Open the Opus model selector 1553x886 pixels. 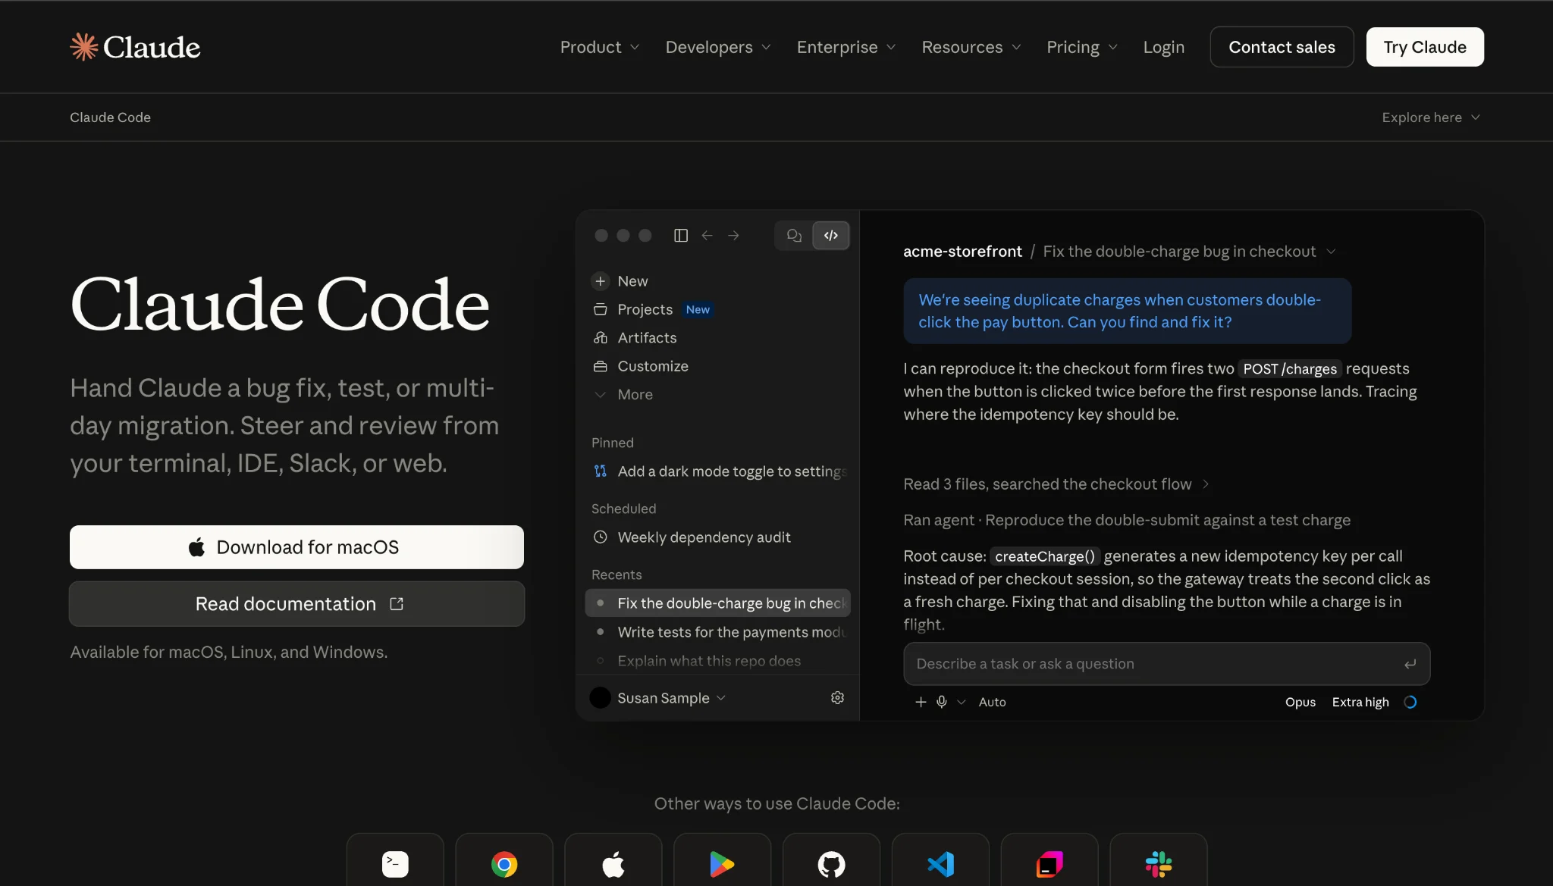(x=1300, y=702)
